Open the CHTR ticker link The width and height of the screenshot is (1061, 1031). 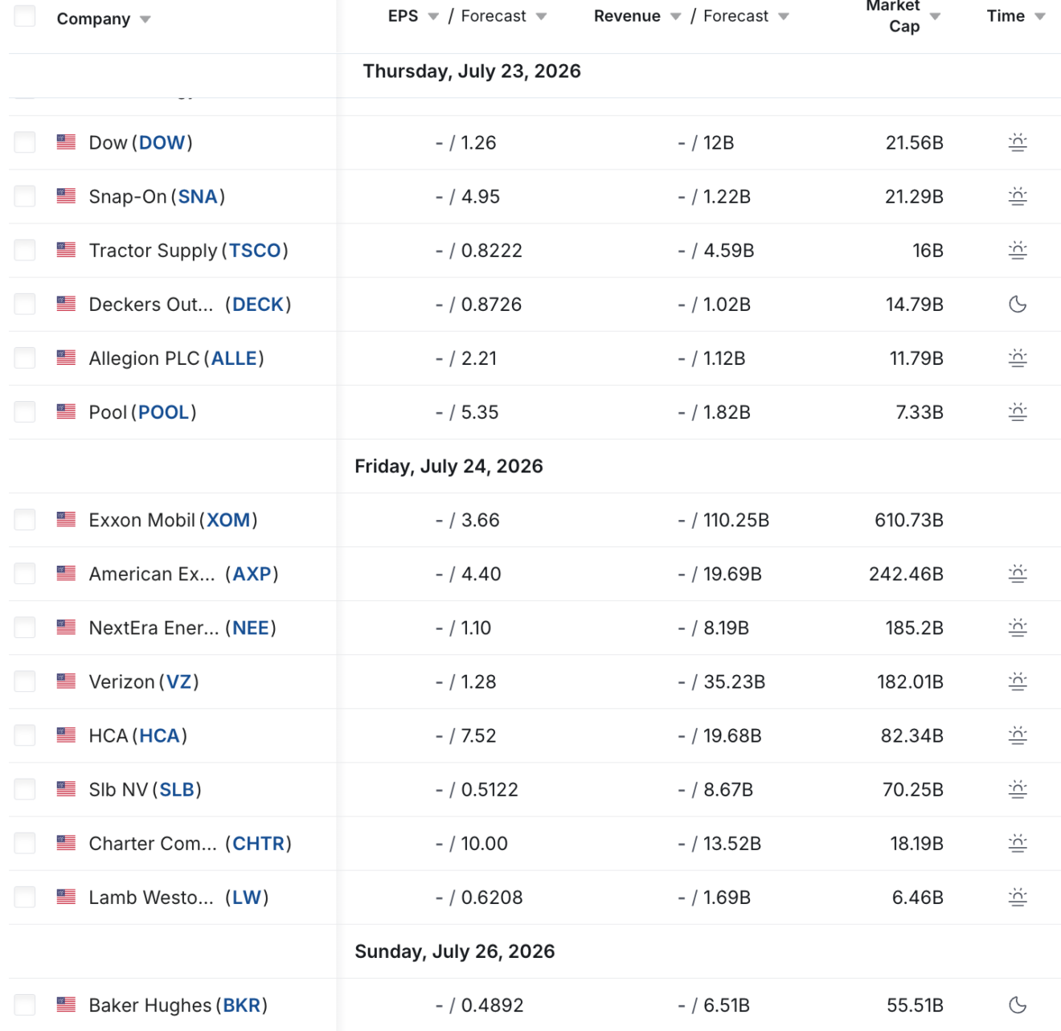(258, 844)
